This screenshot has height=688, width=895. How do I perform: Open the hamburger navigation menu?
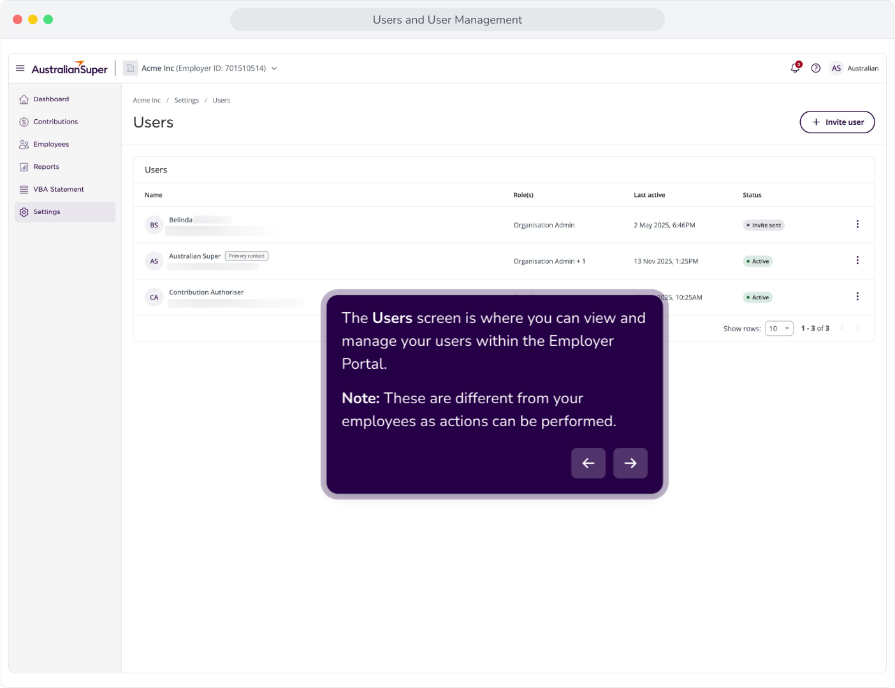[20, 68]
